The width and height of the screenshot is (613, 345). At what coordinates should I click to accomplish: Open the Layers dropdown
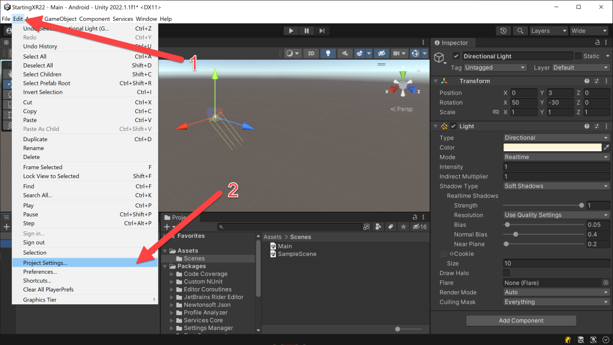(x=548, y=31)
